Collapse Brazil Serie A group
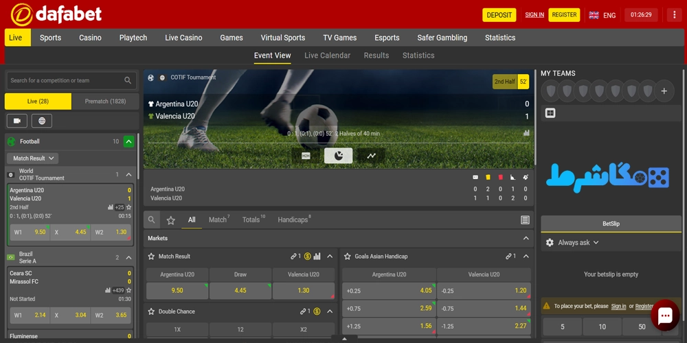The image size is (687, 343). click(x=128, y=258)
